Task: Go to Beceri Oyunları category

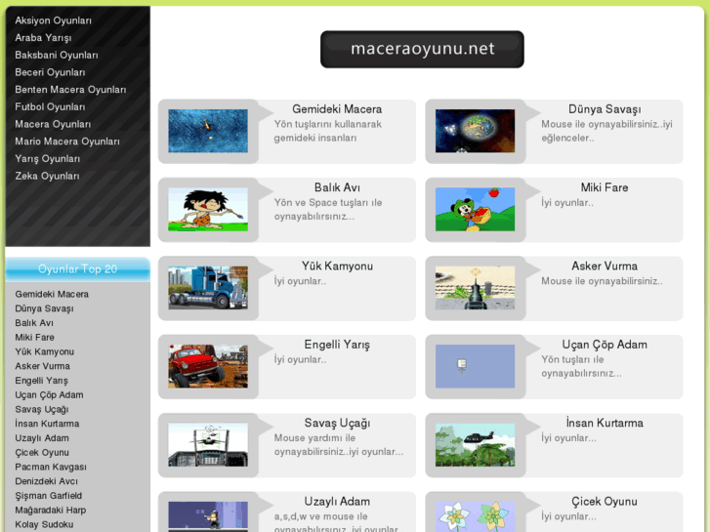Action: tap(50, 72)
